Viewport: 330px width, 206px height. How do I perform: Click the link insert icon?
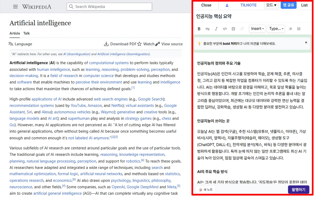(x=242, y=29)
